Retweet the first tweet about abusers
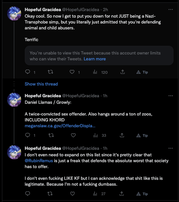The height and width of the screenshot is (202, 179). pyautogui.click(x=50, y=72)
